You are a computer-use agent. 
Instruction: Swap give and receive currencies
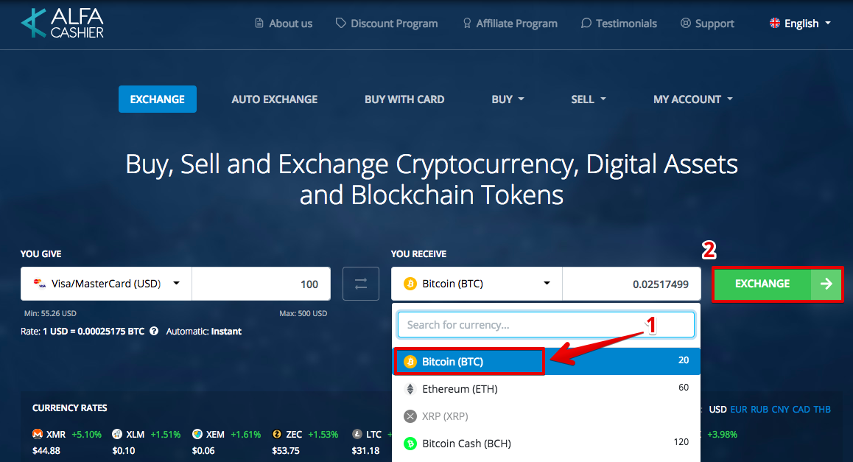tap(361, 284)
